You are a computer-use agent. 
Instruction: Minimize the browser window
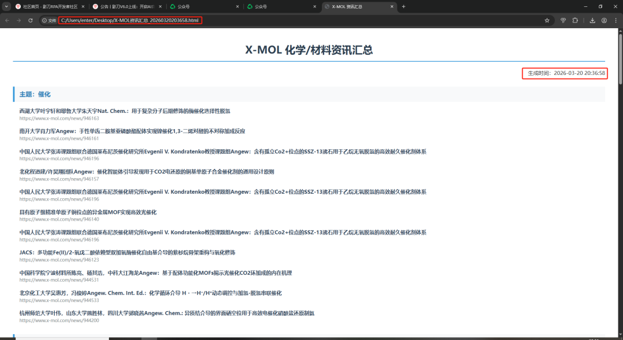pyautogui.click(x=586, y=6)
